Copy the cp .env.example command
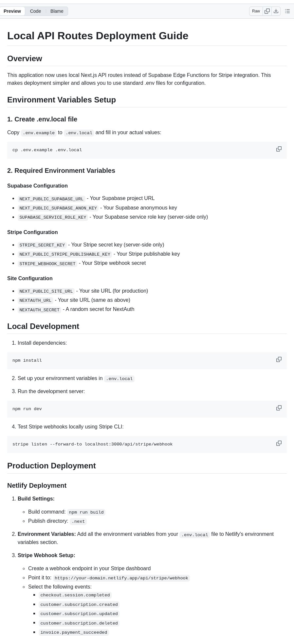 (279, 149)
